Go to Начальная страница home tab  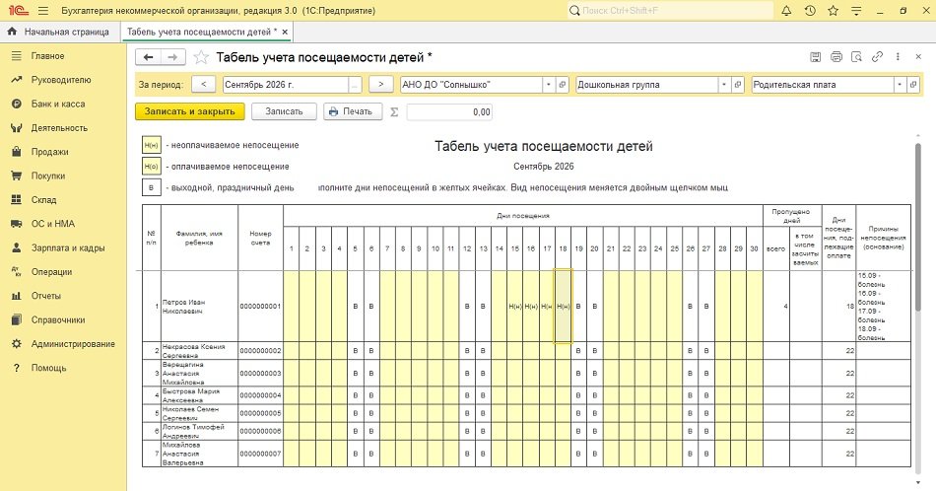pyautogui.click(x=58, y=33)
